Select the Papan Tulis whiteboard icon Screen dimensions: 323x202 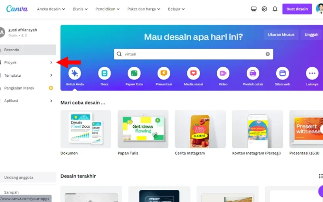click(x=134, y=73)
